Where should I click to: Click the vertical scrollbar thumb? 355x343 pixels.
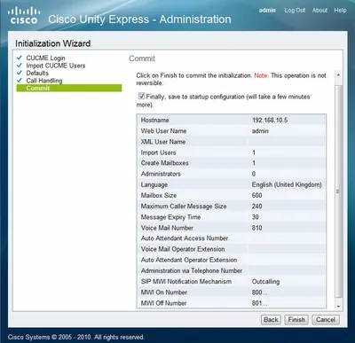click(x=338, y=191)
